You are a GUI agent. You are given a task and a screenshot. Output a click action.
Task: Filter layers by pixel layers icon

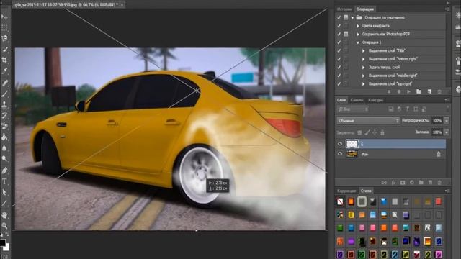[x=391, y=109]
